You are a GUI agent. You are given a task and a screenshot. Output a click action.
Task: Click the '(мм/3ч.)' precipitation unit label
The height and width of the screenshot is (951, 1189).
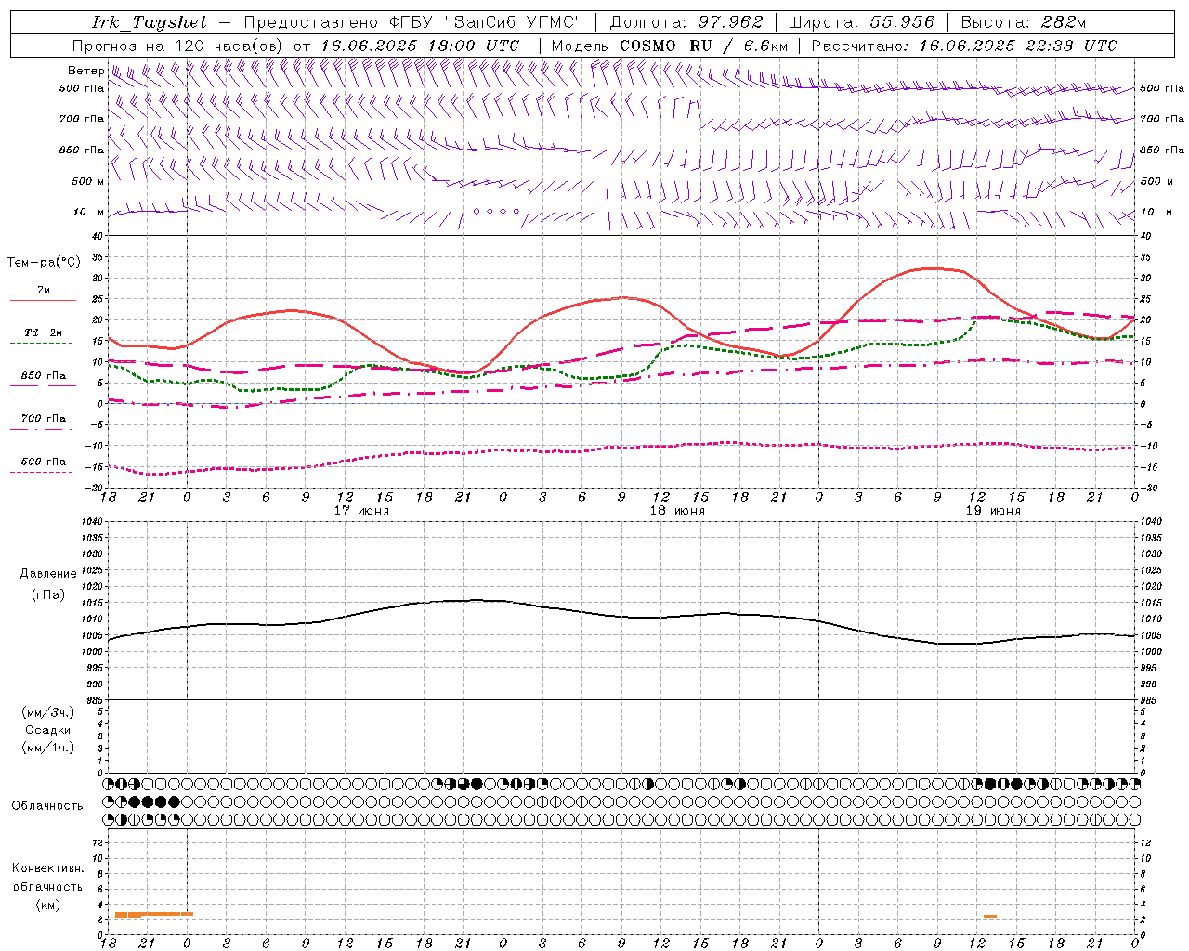[48, 712]
